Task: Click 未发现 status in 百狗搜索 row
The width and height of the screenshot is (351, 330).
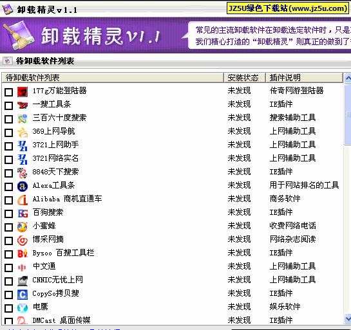Action: coord(239,212)
